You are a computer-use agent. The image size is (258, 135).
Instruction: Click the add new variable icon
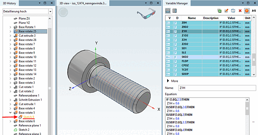click(x=219, y=11)
